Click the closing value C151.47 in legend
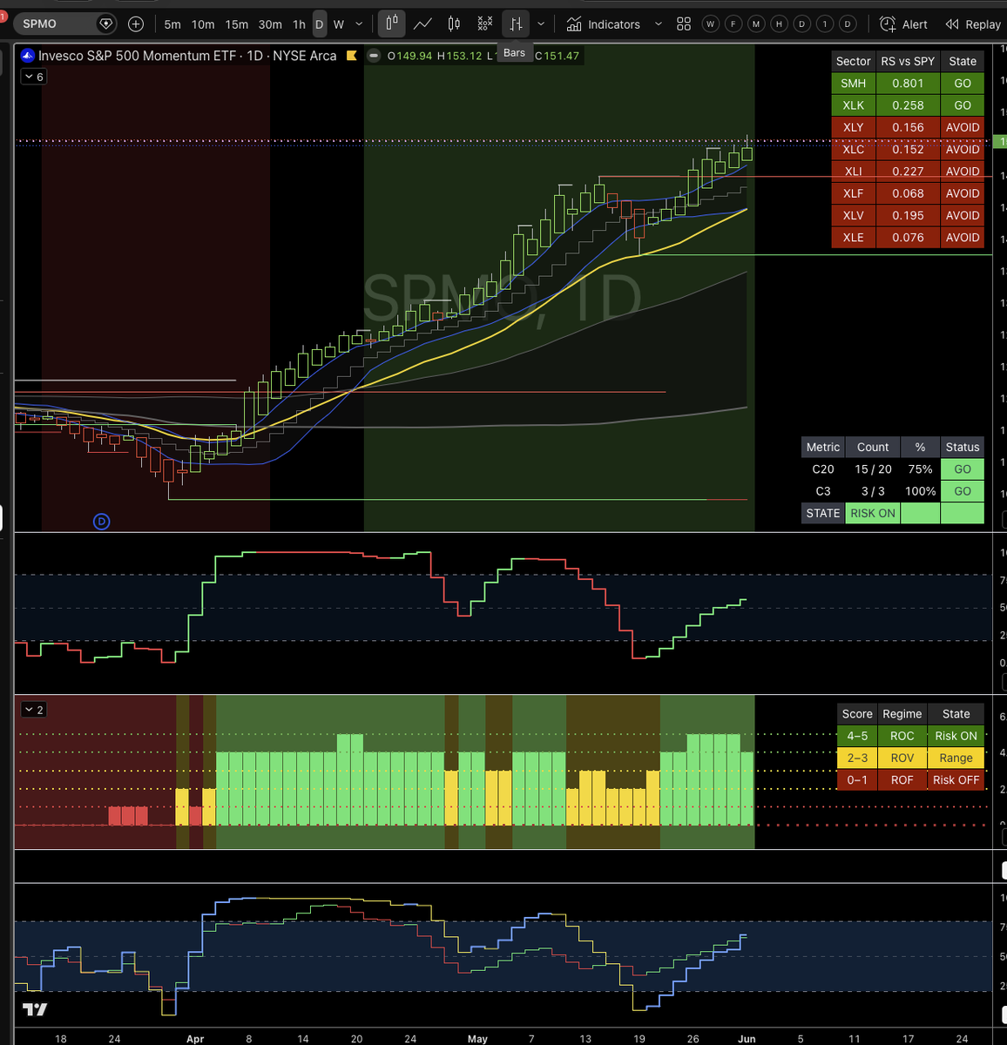This screenshot has height=1045, width=1007. (557, 56)
